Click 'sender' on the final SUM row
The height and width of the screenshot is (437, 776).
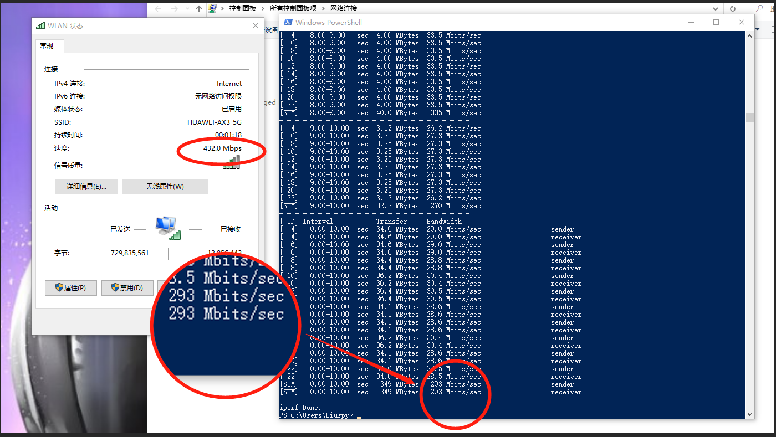click(563, 384)
